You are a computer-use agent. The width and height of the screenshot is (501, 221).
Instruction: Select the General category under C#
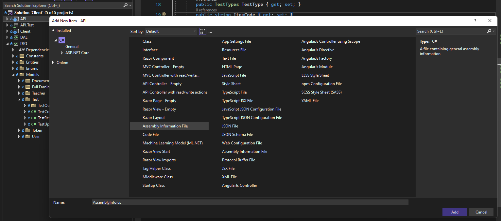pos(72,47)
